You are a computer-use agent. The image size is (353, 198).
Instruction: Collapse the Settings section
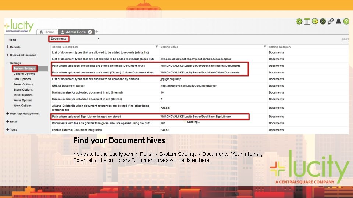point(8,63)
